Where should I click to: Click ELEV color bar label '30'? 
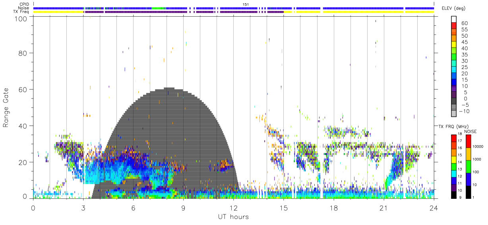click(464, 61)
